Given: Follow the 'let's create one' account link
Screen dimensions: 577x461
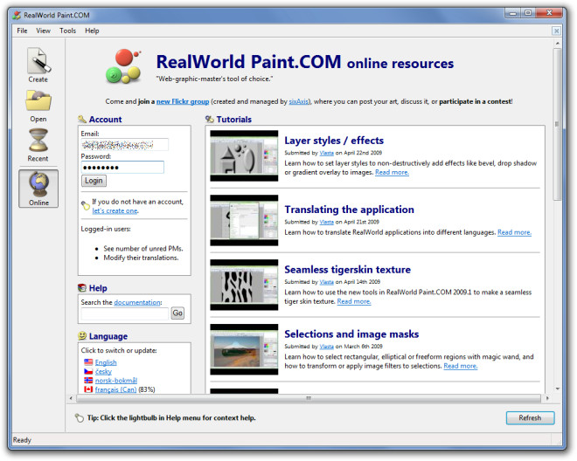Looking at the screenshot, I should 115,210.
